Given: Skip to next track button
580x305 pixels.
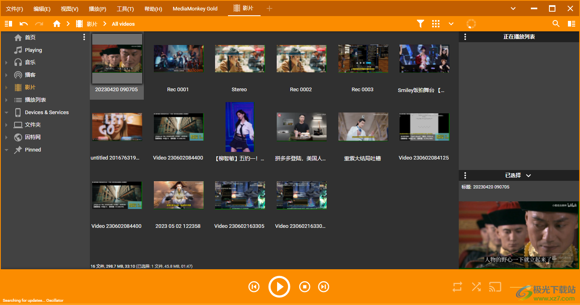Looking at the screenshot, I should coord(323,287).
